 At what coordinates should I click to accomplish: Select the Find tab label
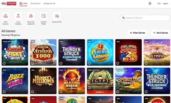click(25, 3)
